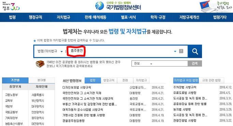Image resolution: width=233 pixels, height=126 pixels.
Task: Open the 별표·서식 main menu
Action: pos(128,17)
